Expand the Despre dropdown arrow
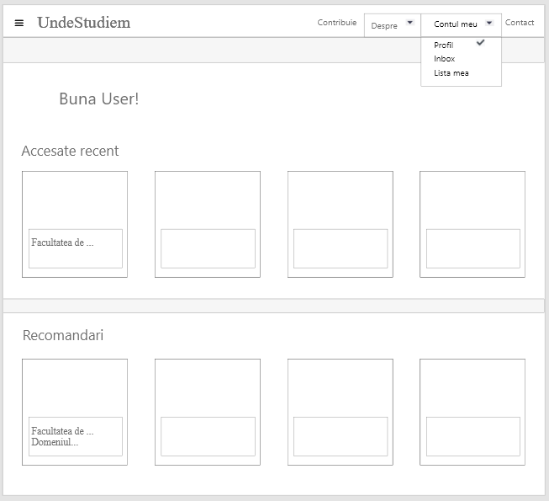The width and height of the screenshot is (549, 501). point(409,23)
